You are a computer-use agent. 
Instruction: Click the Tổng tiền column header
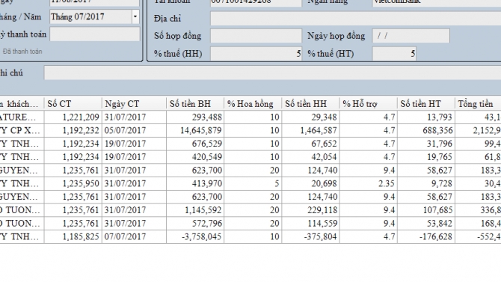tap(478, 104)
